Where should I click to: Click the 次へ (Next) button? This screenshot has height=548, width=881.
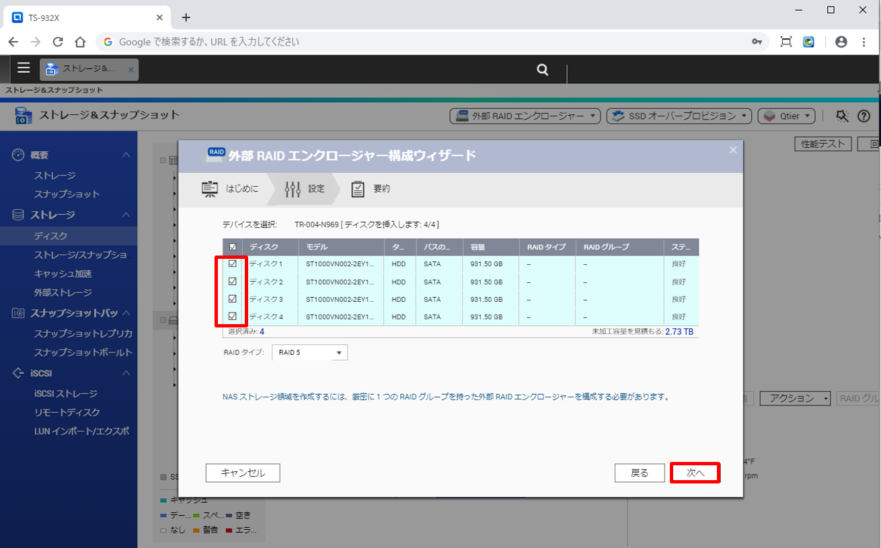(x=695, y=473)
